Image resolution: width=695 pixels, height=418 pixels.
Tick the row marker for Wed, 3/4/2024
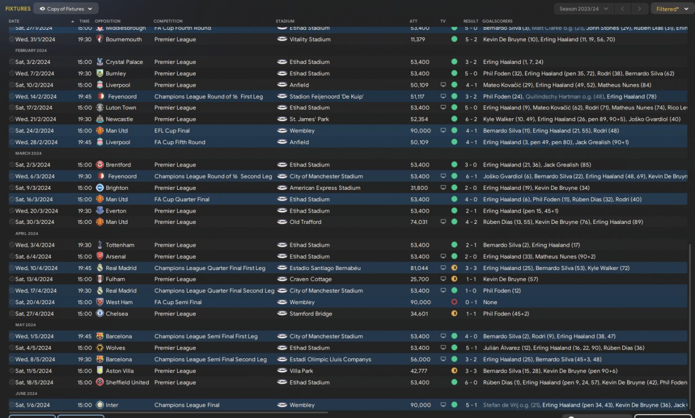coord(12,245)
